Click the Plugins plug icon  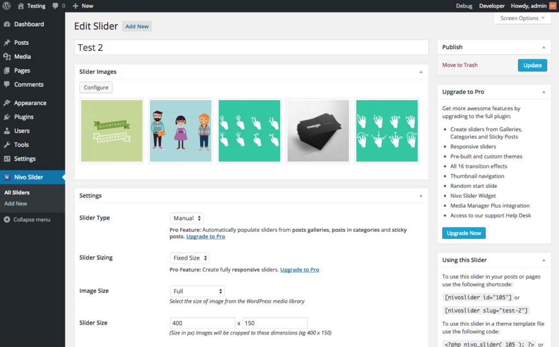click(8, 116)
